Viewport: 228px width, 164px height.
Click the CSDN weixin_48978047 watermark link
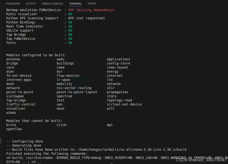(x=202, y=160)
